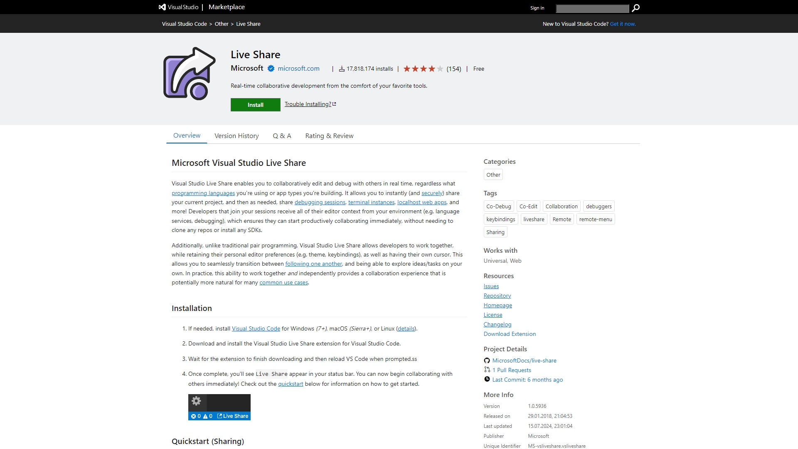Switch to the Rating & Review tab
Screen dimensions: 798x449
(329, 136)
